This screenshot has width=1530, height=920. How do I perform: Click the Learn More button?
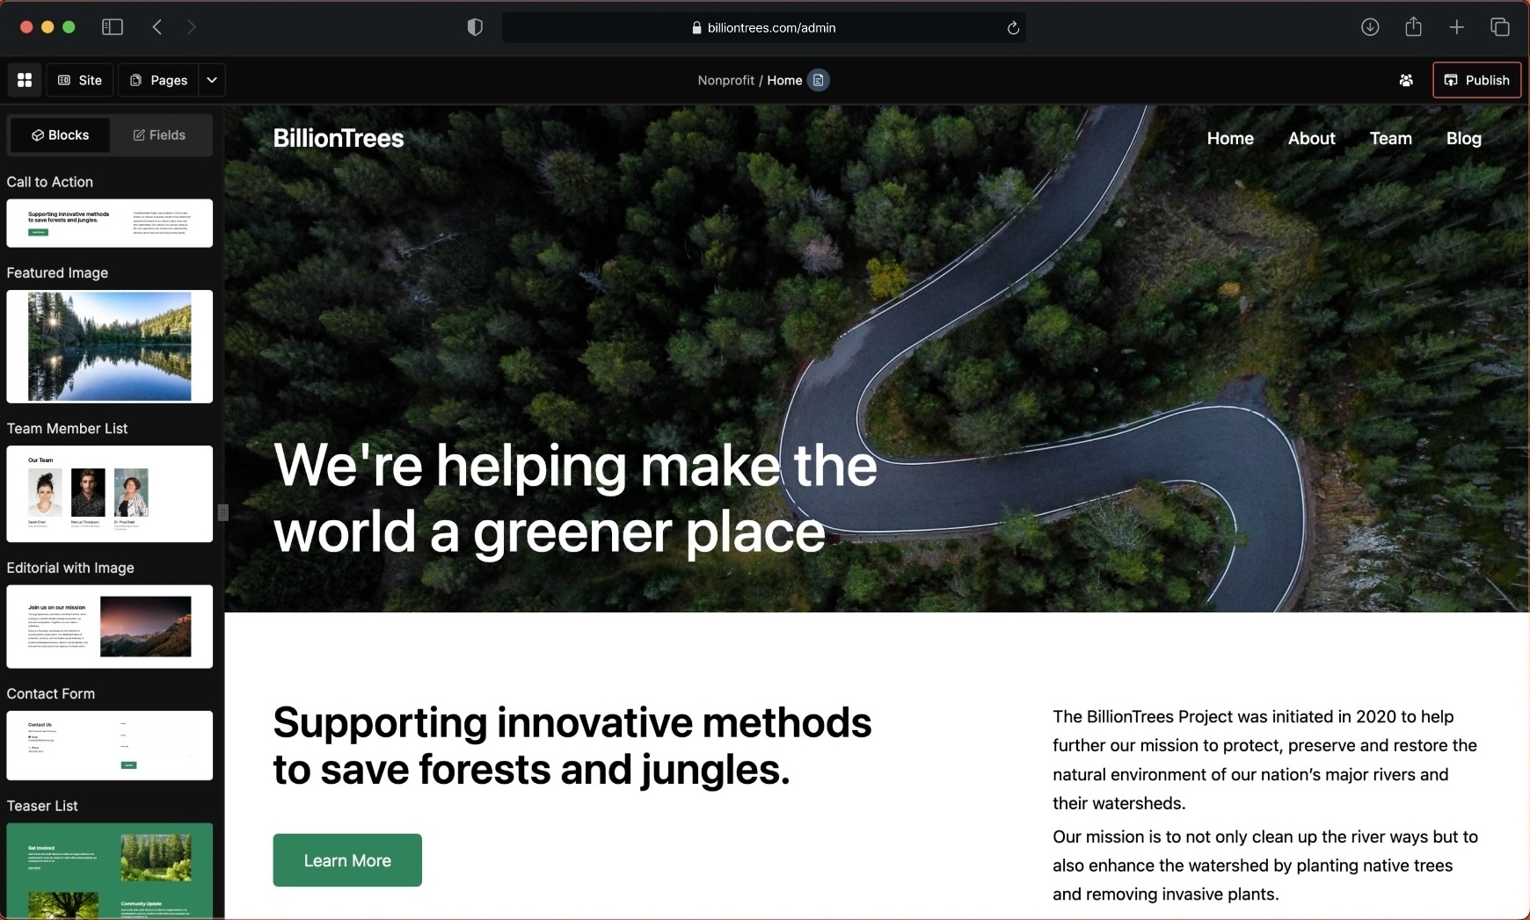[346, 860]
